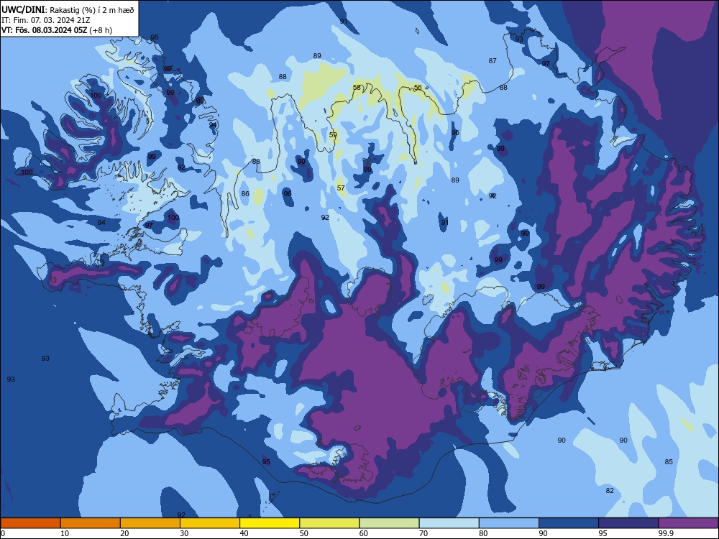Select the 'IT: Fim. 07. 03. 2024 21Z' line
Viewport: 719px width, 539px height.
(x=46, y=20)
